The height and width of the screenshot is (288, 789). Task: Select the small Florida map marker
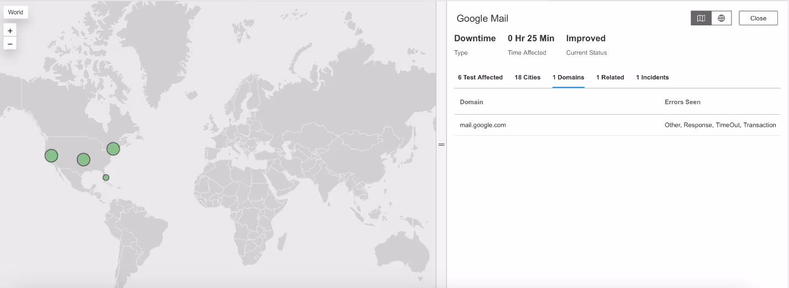click(106, 178)
